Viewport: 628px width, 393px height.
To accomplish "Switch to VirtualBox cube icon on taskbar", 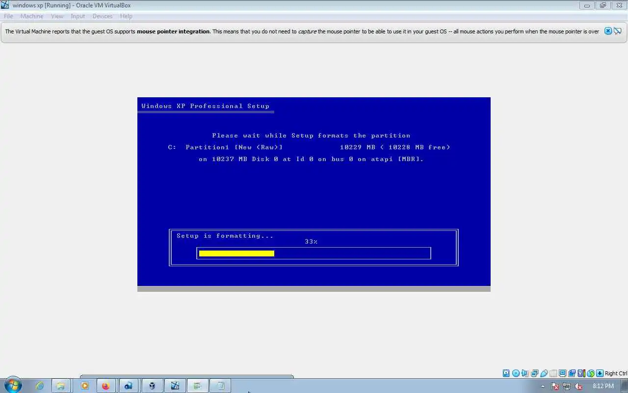I will click(152, 386).
